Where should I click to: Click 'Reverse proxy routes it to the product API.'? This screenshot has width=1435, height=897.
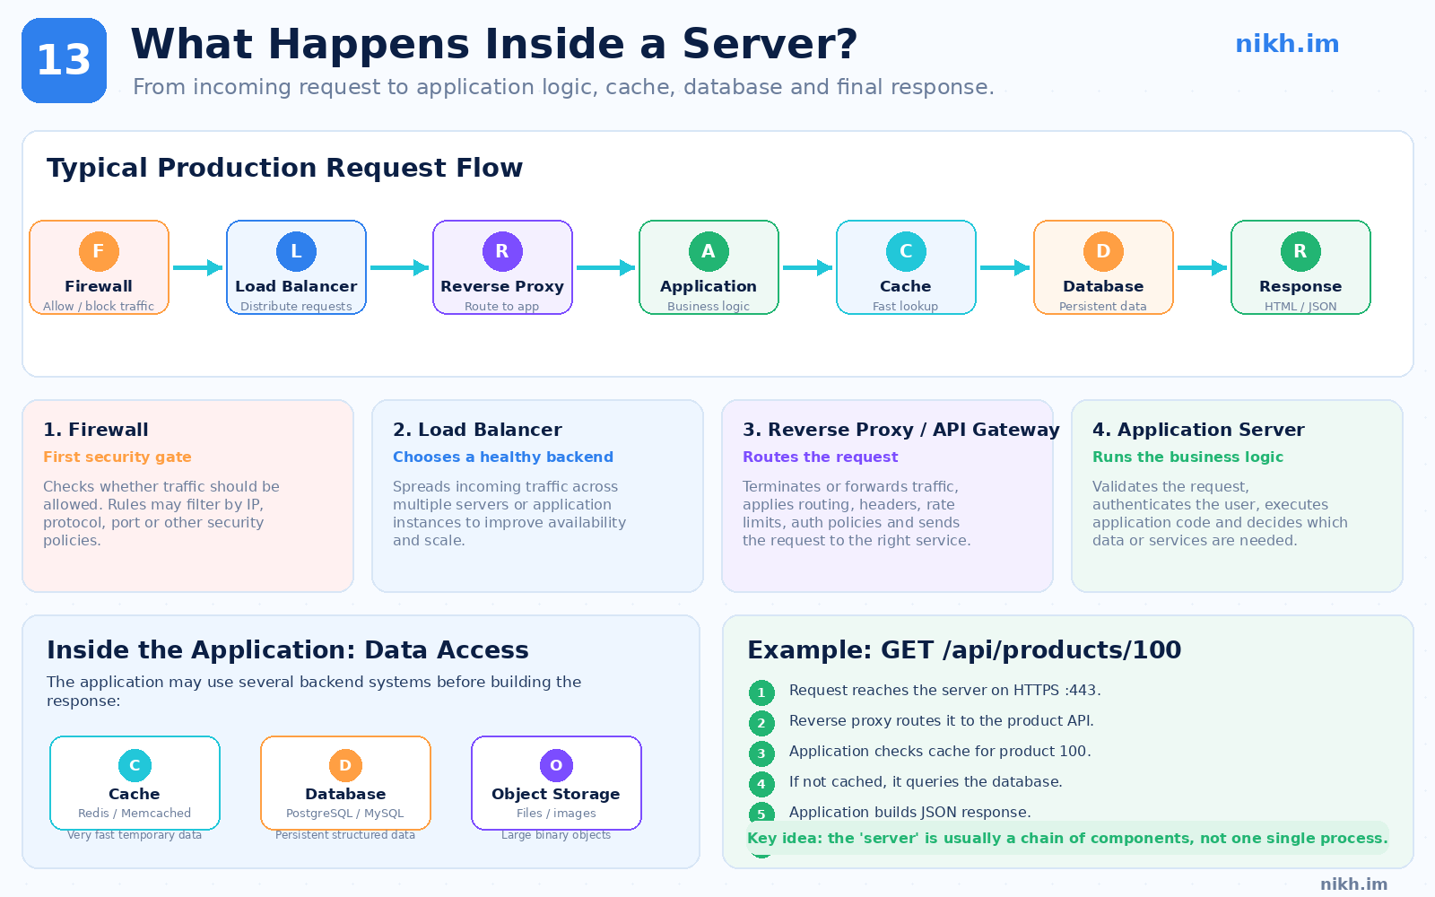942,720
